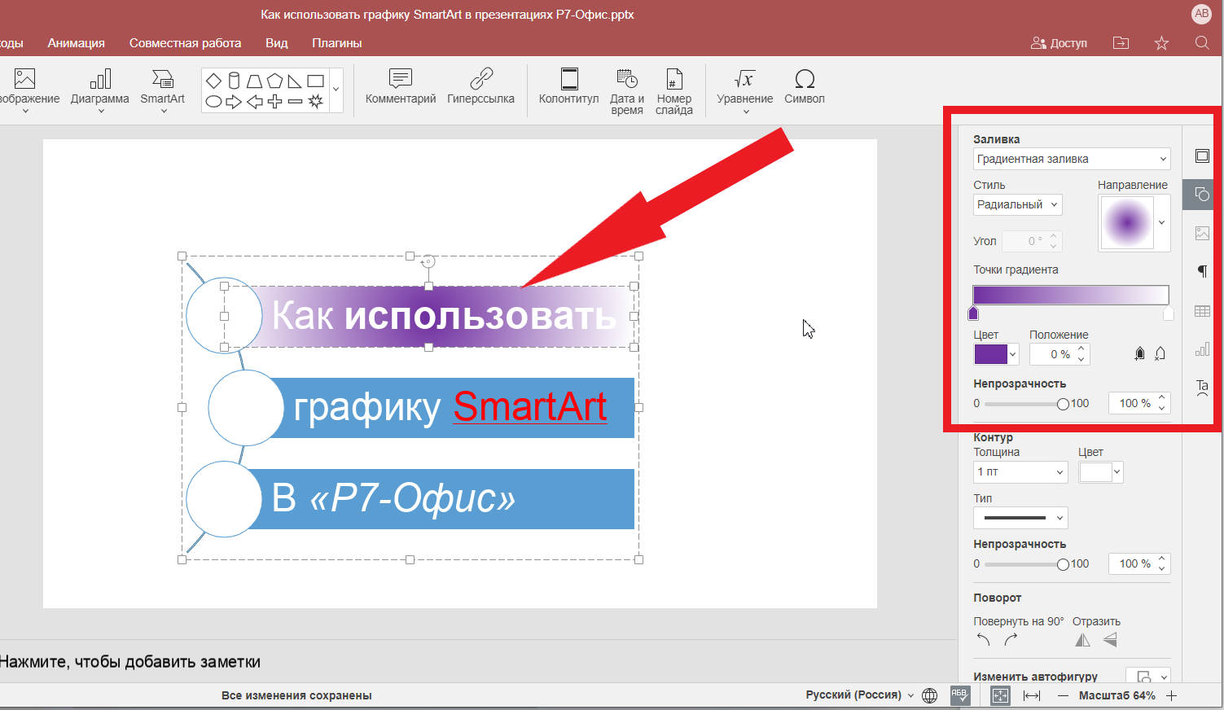Rotate shape 90° counterclockwise
Screen dimensions: 1224x710
[984, 640]
